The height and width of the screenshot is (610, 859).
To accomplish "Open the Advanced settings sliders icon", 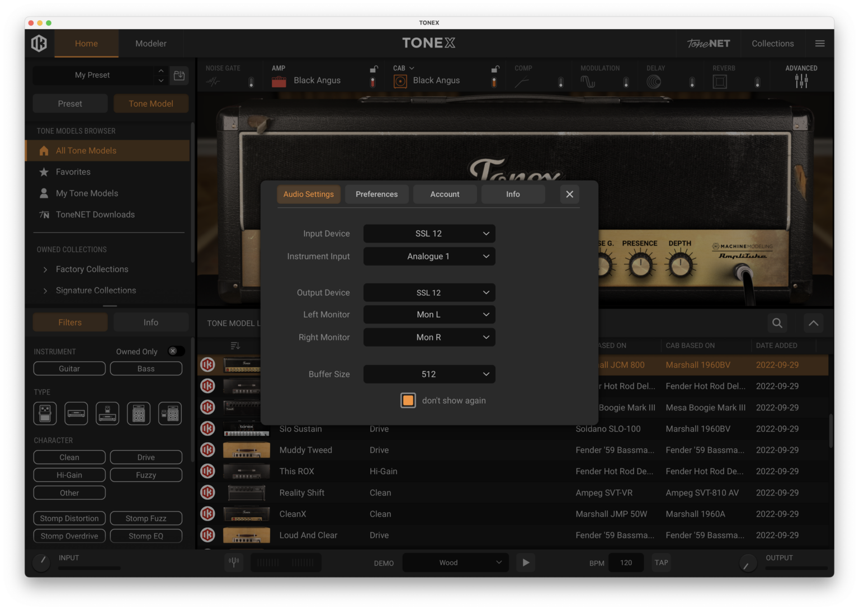I will [801, 81].
